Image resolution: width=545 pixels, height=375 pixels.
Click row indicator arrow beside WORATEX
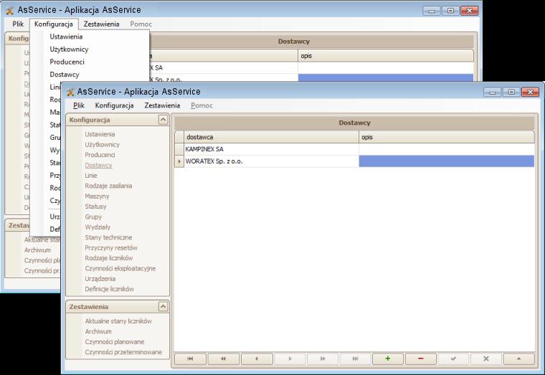click(x=179, y=161)
